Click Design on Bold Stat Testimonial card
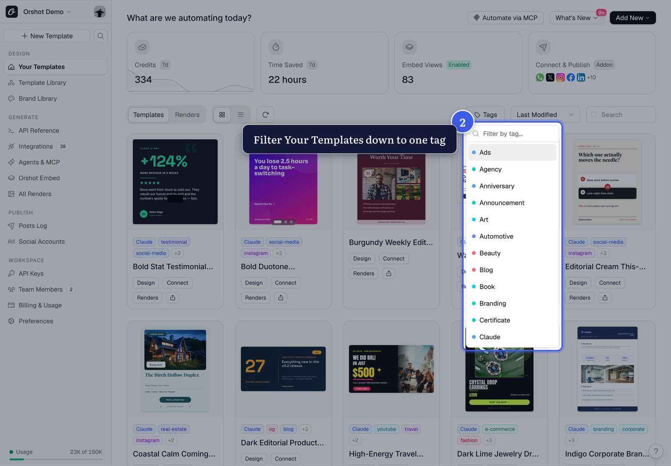 pos(146,283)
